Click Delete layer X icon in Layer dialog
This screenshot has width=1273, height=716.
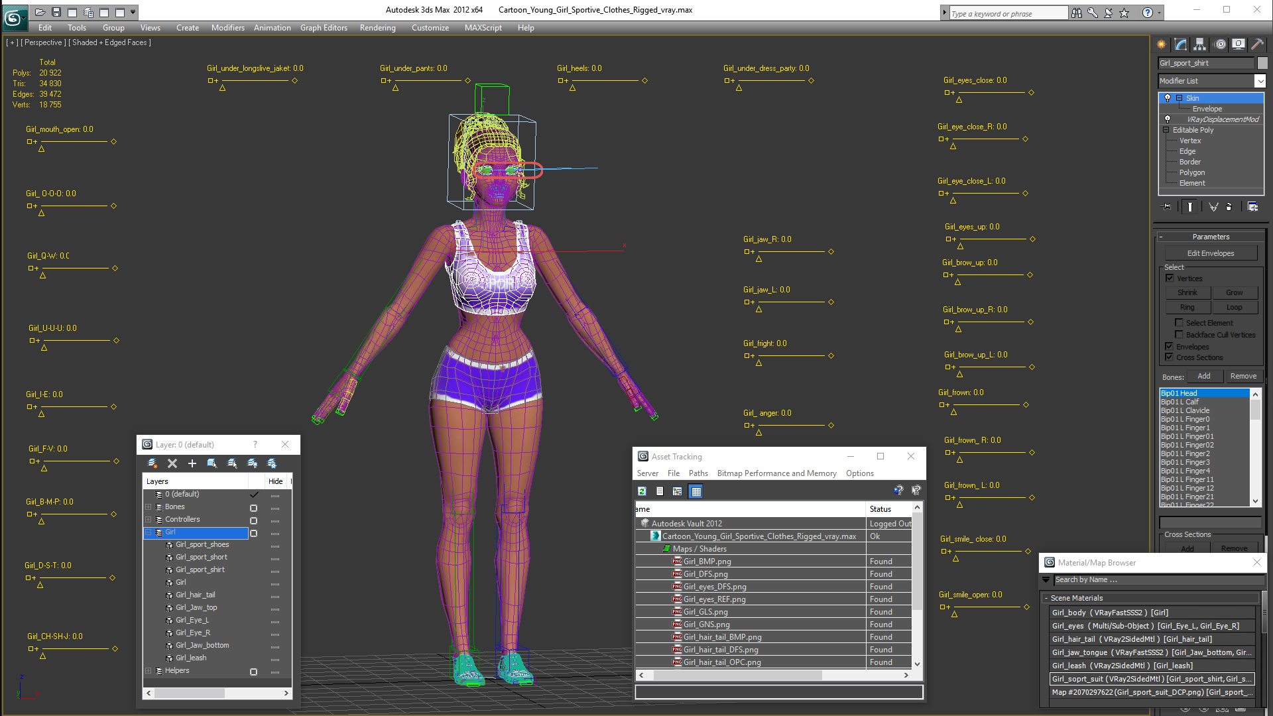click(172, 463)
